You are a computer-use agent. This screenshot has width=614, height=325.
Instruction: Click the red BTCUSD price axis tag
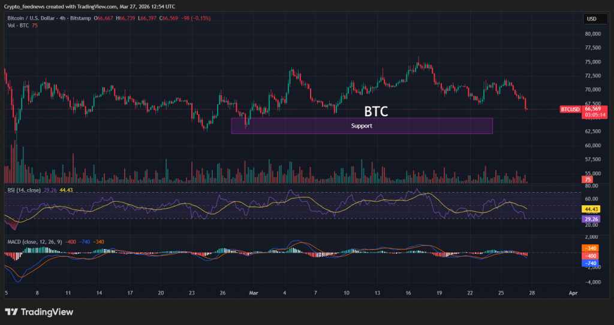570,110
